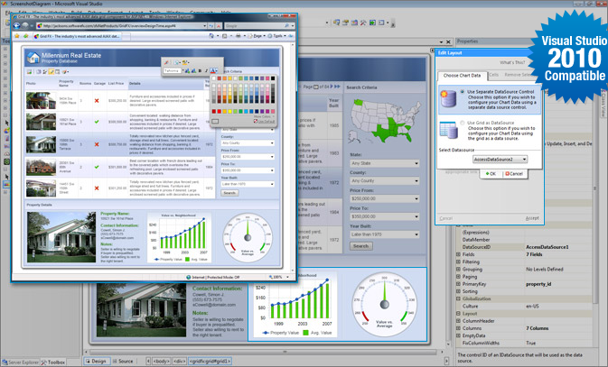
Task: Select the Grid FX browser tab
Action: pos(79,36)
